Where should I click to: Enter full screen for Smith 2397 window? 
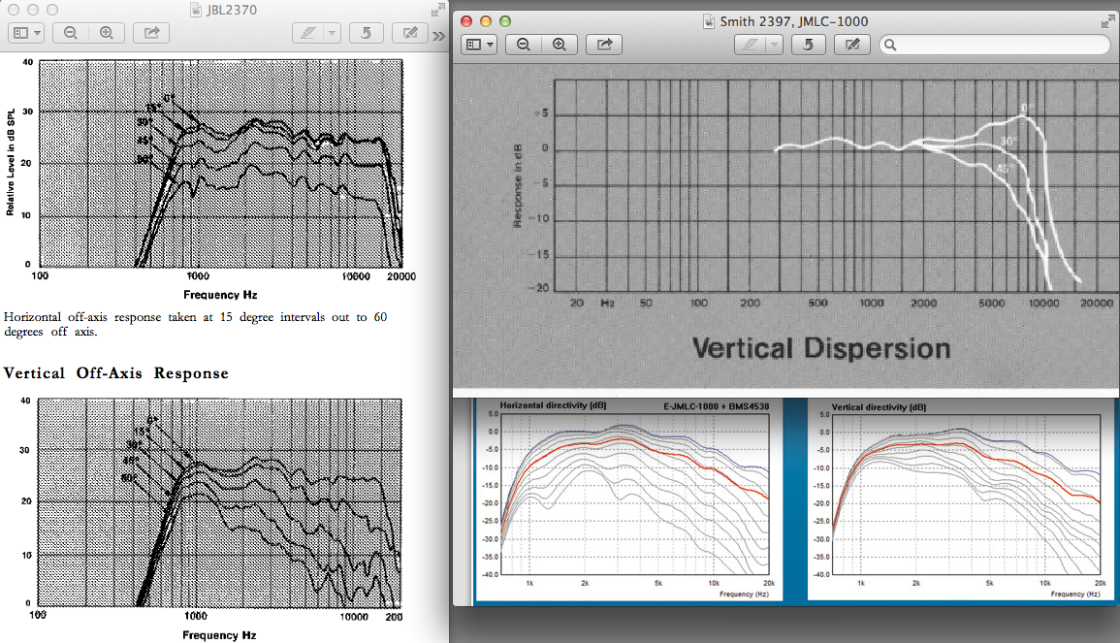1107,22
